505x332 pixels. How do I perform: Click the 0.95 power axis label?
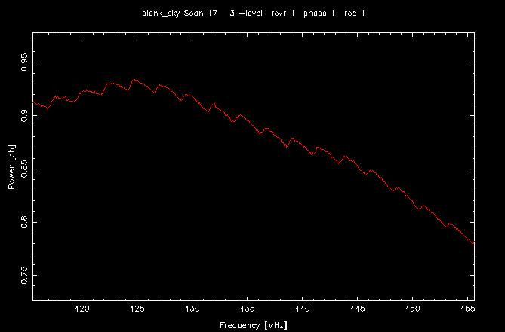click(25, 62)
